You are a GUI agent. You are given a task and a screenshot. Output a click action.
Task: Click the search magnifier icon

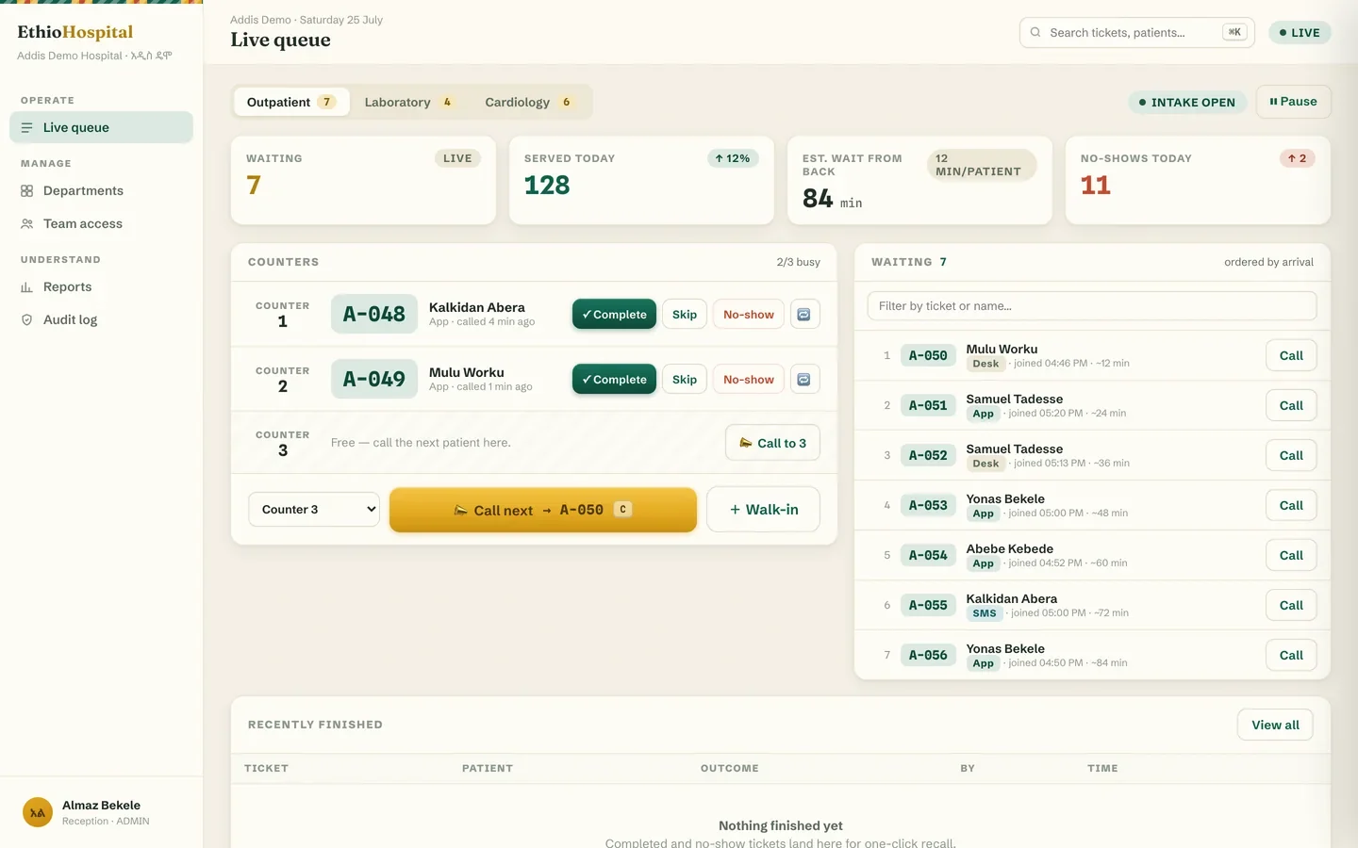point(1035,32)
